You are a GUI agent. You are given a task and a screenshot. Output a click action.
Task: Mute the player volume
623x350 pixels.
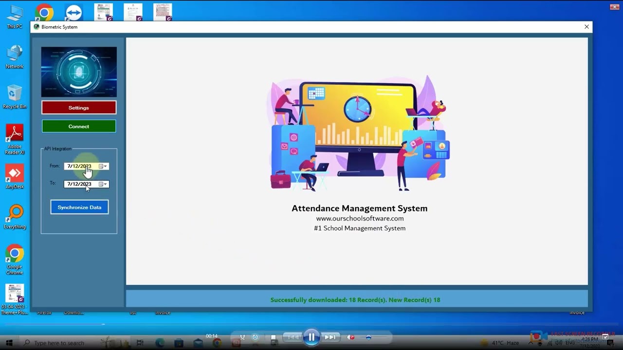click(x=350, y=337)
